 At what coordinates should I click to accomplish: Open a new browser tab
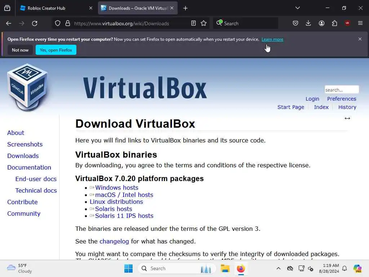coord(186,8)
